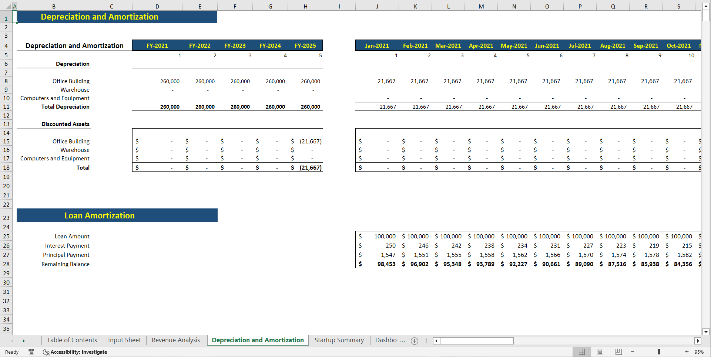Add a new worksheet with the plus icon
The width and height of the screenshot is (711, 357).
pos(415,341)
